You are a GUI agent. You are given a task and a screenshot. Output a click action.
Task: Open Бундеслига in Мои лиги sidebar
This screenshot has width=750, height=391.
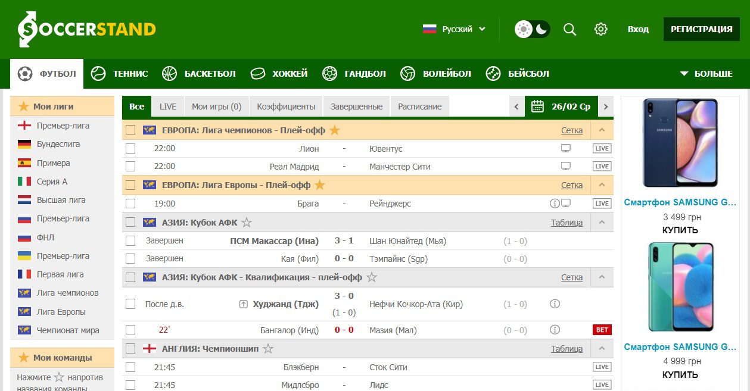(x=58, y=144)
